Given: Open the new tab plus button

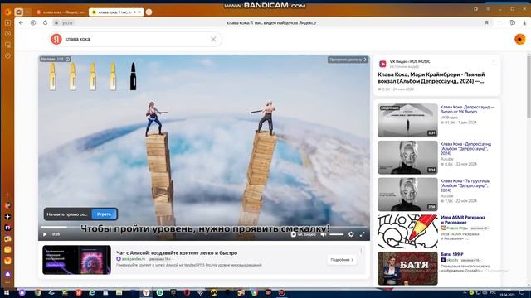Looking at the screenshot, I should coord(149,12).
